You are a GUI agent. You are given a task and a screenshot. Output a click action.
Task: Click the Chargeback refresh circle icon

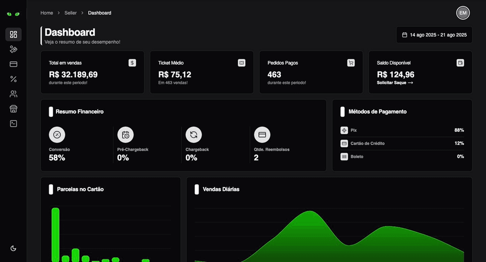pos(193,134)
